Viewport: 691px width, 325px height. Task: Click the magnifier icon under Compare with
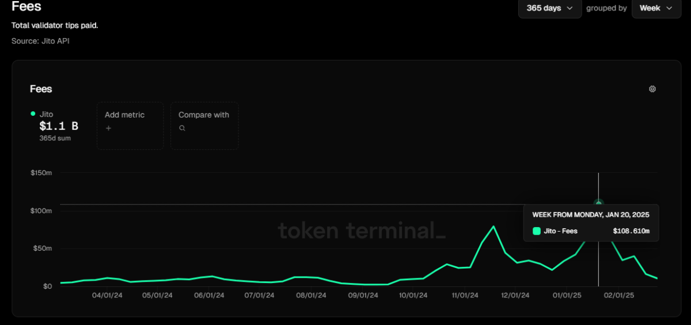tap(182, 128)
